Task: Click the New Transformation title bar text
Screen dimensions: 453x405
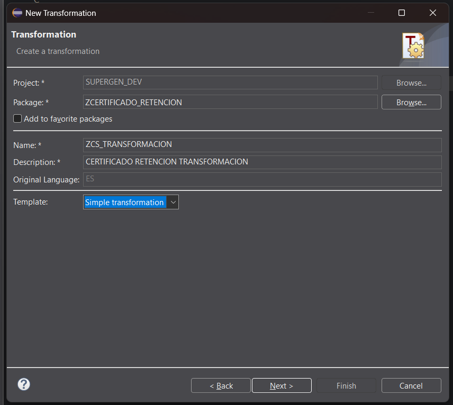Action: 61,13
